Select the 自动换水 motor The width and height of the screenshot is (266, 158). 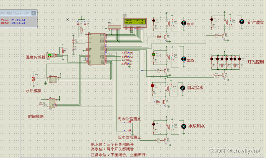pos(183,88)
